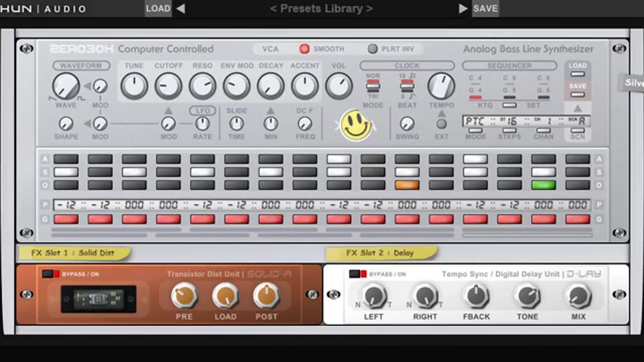
Task: Click the top bar SAVE button
Action: pos(486,9)
